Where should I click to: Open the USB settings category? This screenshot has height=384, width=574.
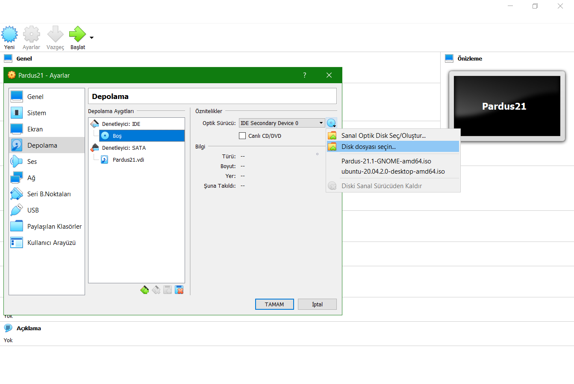point(47,210)
